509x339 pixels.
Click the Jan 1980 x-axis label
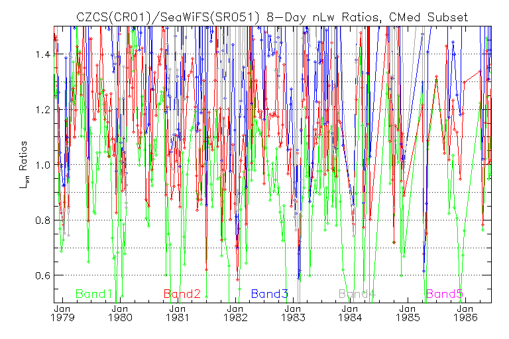click(120, 313)
